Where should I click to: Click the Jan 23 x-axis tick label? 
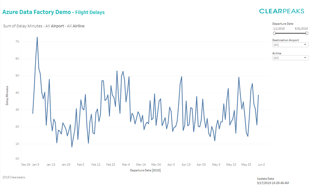66,164
